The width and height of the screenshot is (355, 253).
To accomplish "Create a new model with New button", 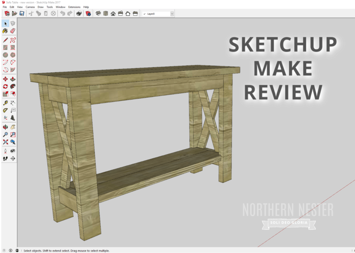I will tap(7, 14).
